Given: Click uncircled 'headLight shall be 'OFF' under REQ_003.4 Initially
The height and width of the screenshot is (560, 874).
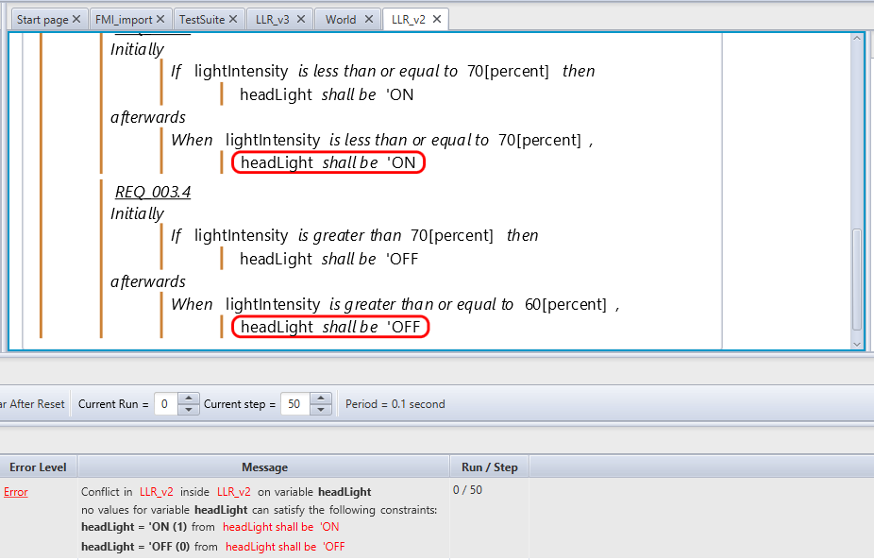Looking at the screenshot, I should (x=328, y=259).
